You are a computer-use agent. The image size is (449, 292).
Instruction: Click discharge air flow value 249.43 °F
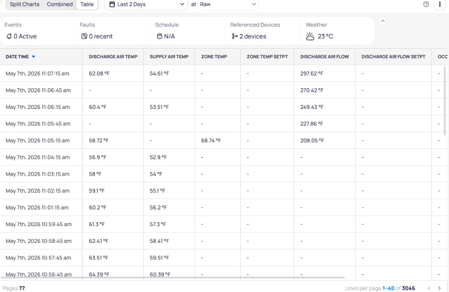coord(312,107)
